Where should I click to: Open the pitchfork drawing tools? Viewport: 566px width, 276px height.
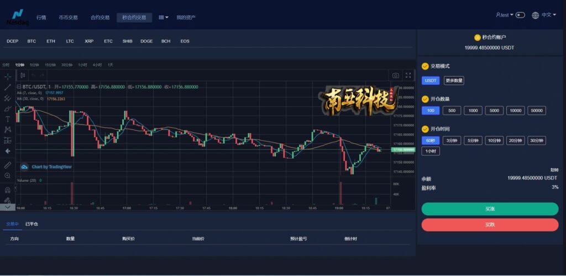(8, 98)
